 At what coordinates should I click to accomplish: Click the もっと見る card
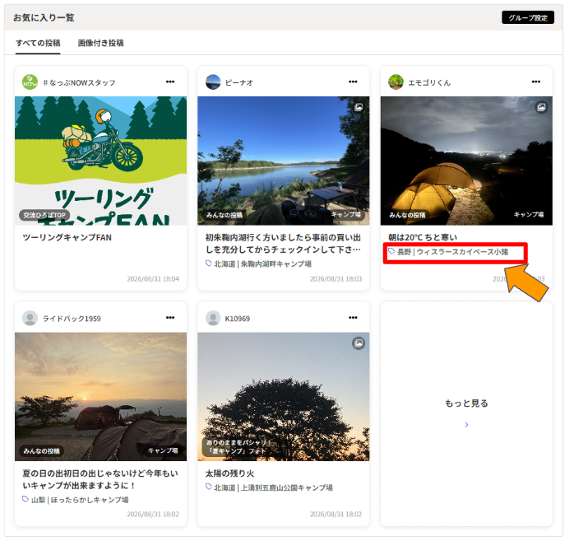[466, 413]
